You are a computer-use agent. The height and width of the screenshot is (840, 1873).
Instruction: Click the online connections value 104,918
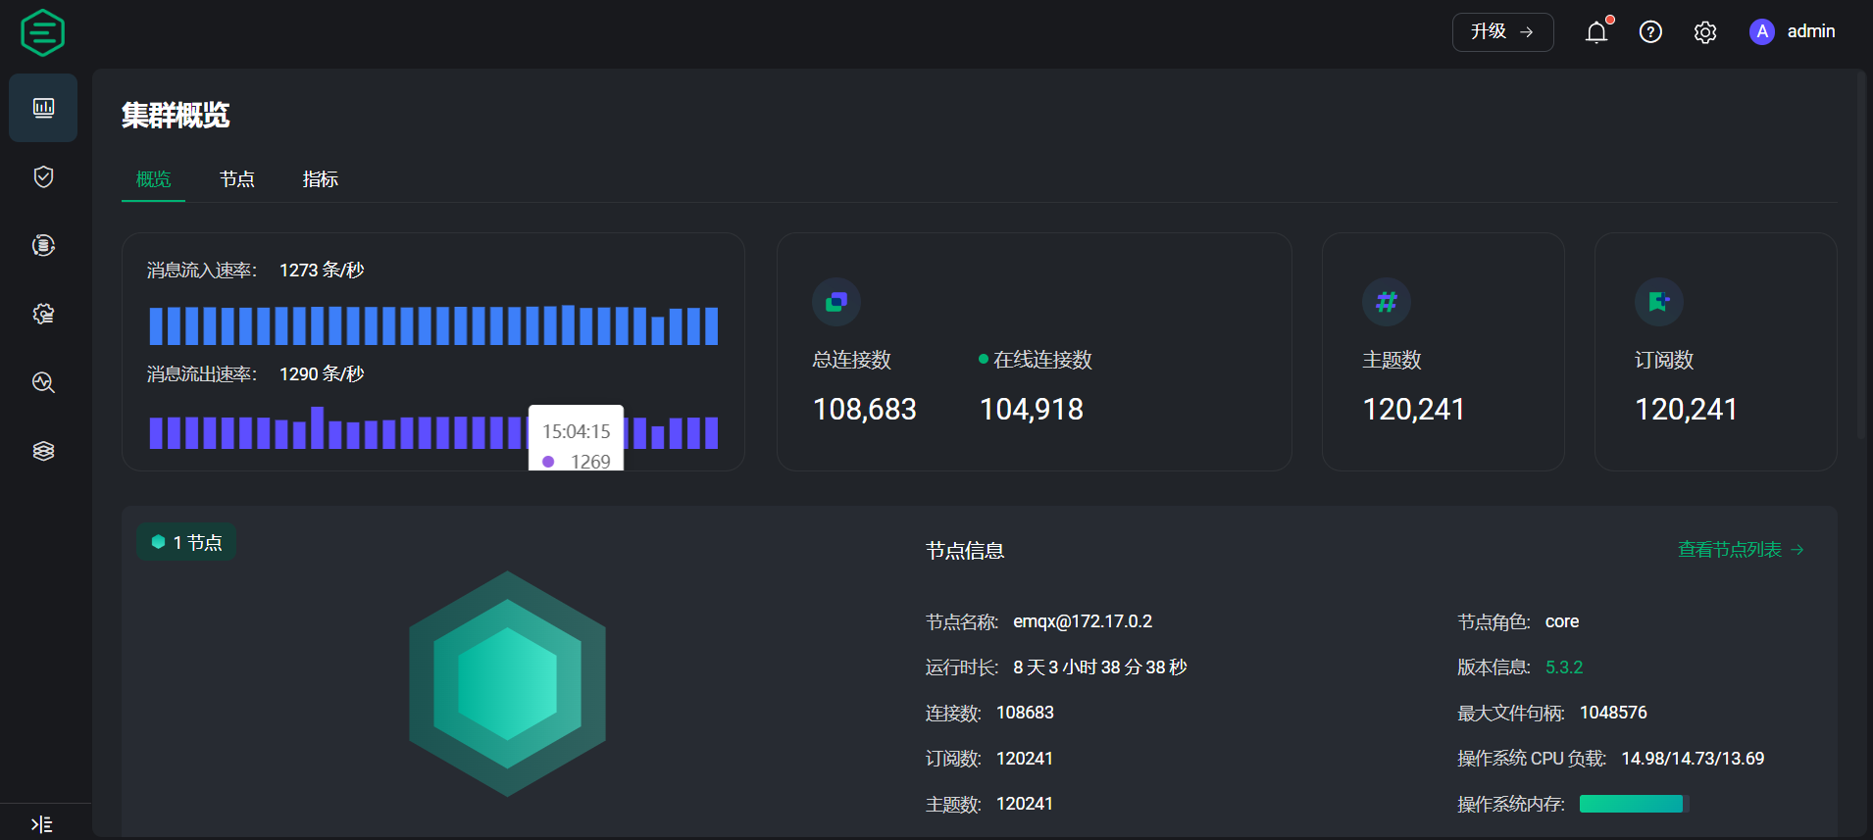point(1032,410)
